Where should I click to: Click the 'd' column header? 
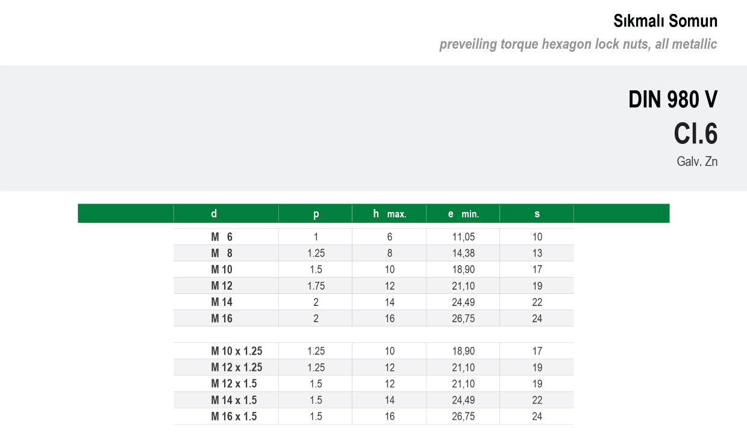coord(214,214)
